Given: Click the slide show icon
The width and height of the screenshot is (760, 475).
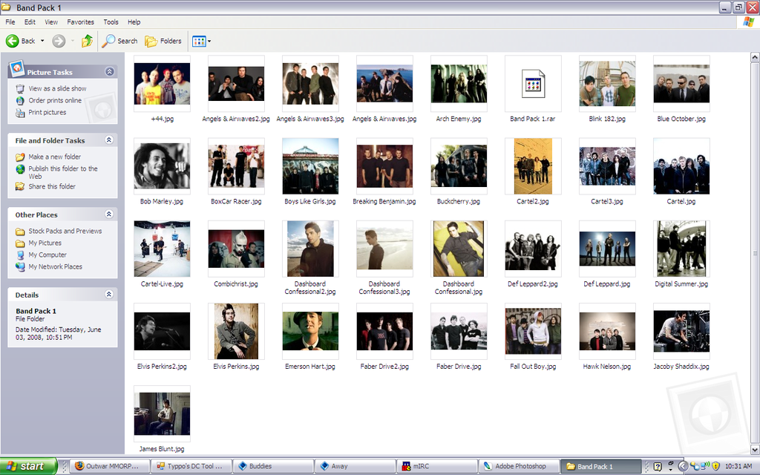Looking at the screenshot, I should tap(20, 89).
